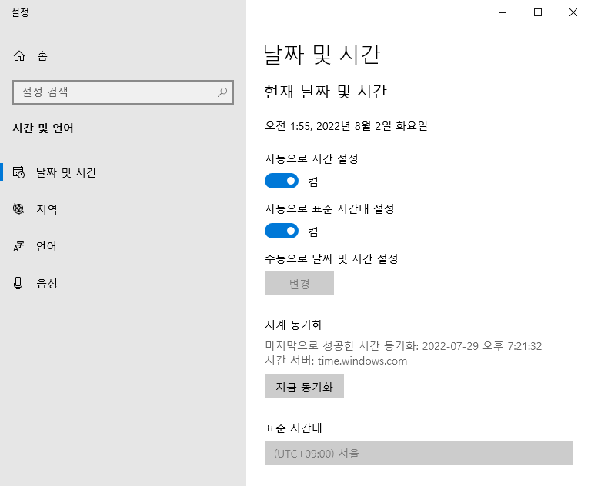Image resolution: width=591 pixels, height=486 pixels.
Task: Click the 현재 날짜 및 시간 heading
Action: 326,92
